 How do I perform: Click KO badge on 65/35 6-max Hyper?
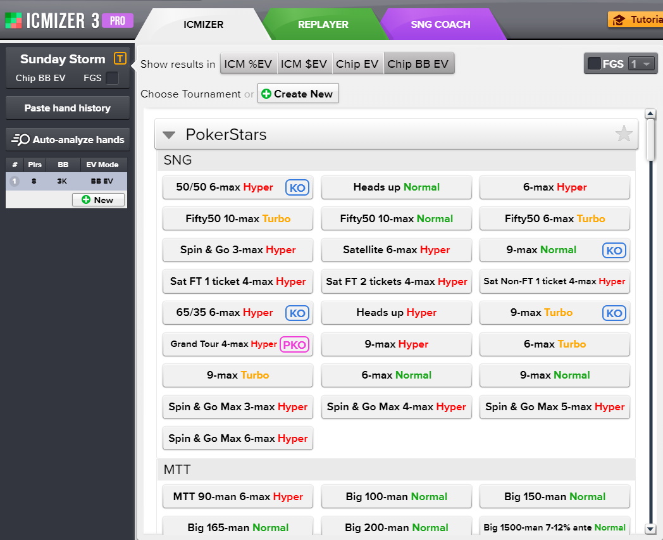point(297,313)
